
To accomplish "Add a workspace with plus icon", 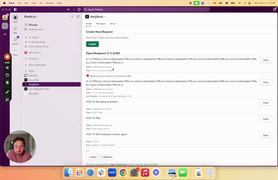I will 5,34.
